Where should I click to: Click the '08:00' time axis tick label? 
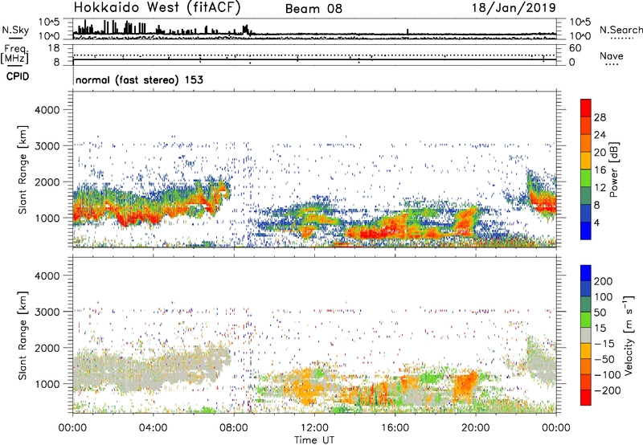(234, 428)
